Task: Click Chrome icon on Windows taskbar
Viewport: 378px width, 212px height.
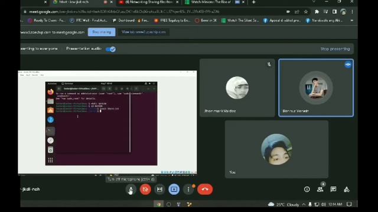Action: tap(159, 204)
